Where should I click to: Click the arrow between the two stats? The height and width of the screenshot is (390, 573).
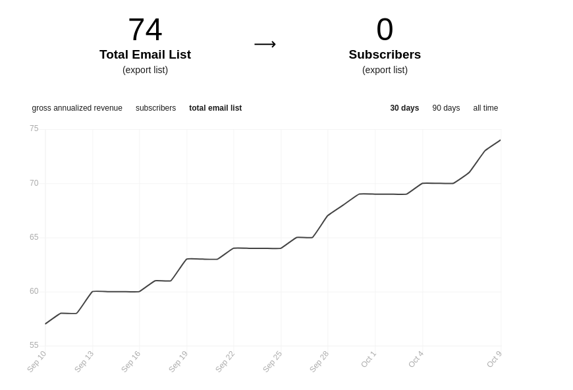[x=265, y=44]
